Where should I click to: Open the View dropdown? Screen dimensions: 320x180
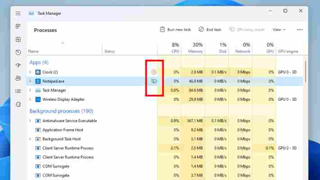point(279,30)
